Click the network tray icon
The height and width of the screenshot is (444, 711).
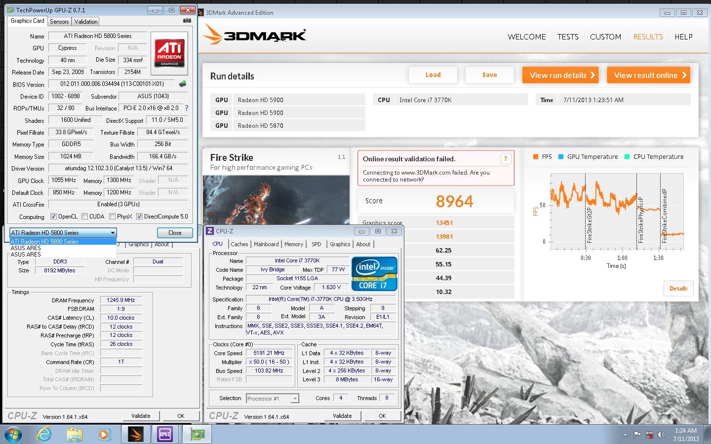(649, 435)
